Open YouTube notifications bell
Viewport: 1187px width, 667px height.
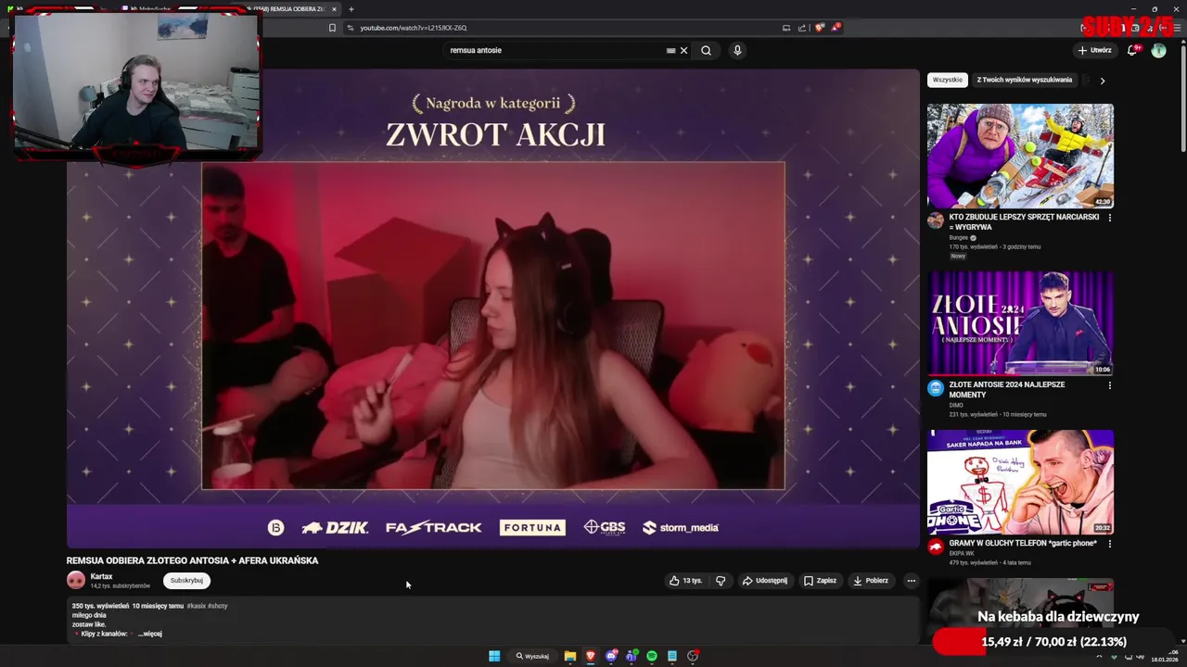[x=1132, y=51]
